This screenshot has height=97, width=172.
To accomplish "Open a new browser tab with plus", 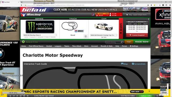I will pyautogui.click(x=22, y=2).
